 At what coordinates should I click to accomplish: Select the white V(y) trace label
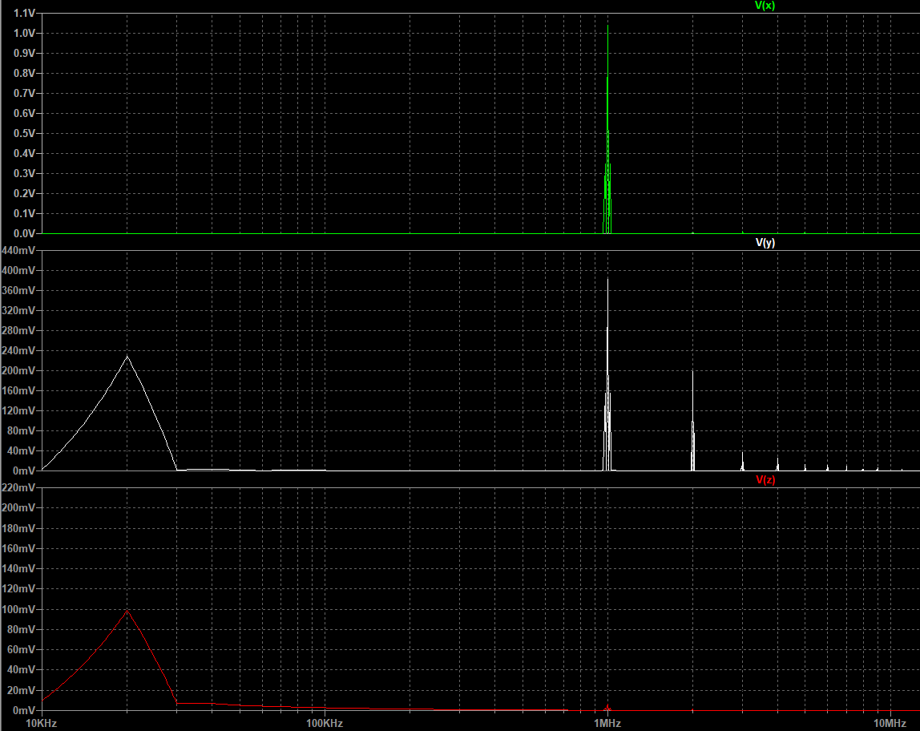[x=765, y=242]
